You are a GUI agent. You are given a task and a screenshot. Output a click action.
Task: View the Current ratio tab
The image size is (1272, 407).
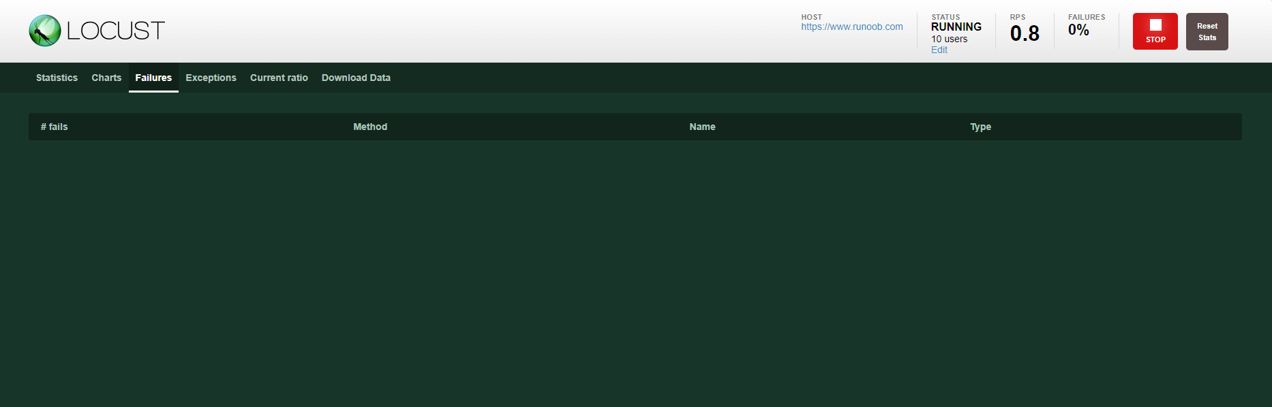[x=279, y=78]
